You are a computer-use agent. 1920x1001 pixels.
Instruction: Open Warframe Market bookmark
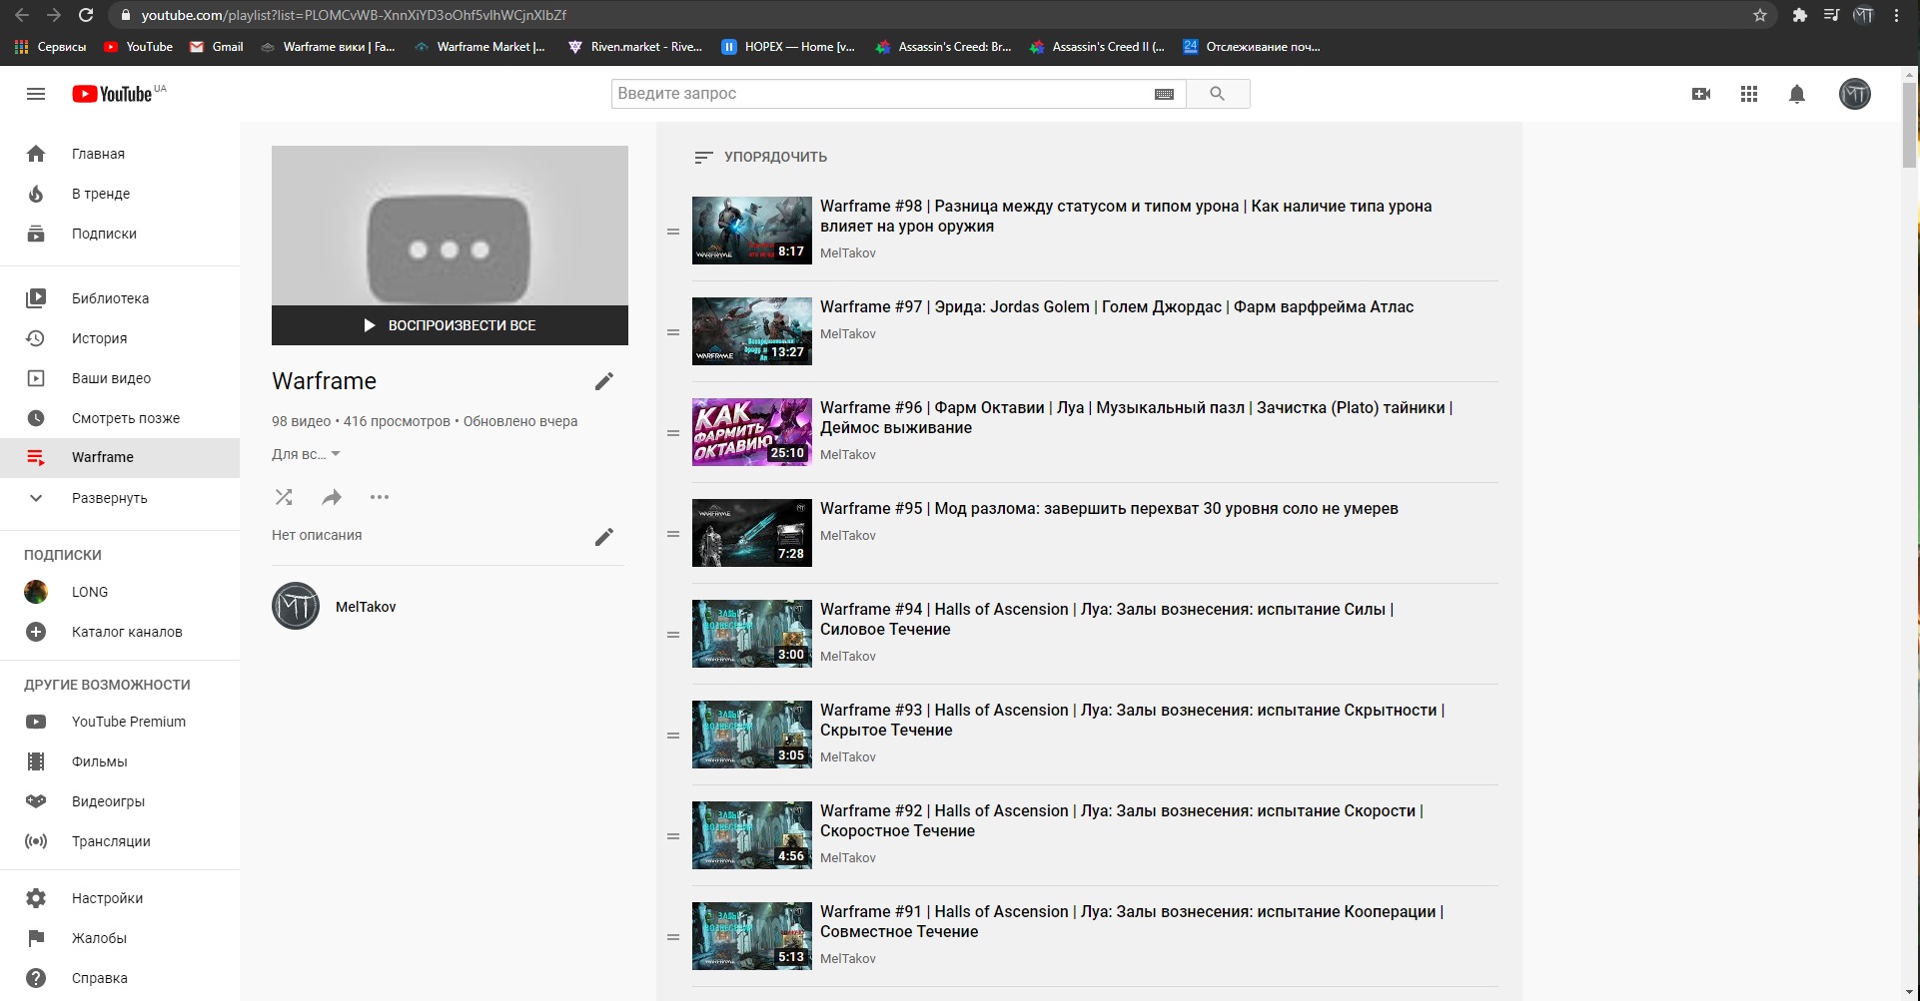click(x=480, y=47)
